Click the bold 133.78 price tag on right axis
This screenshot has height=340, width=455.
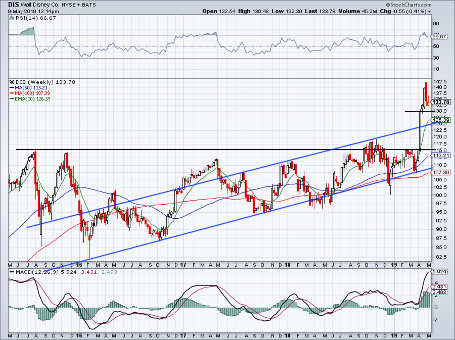coord(441,102)
